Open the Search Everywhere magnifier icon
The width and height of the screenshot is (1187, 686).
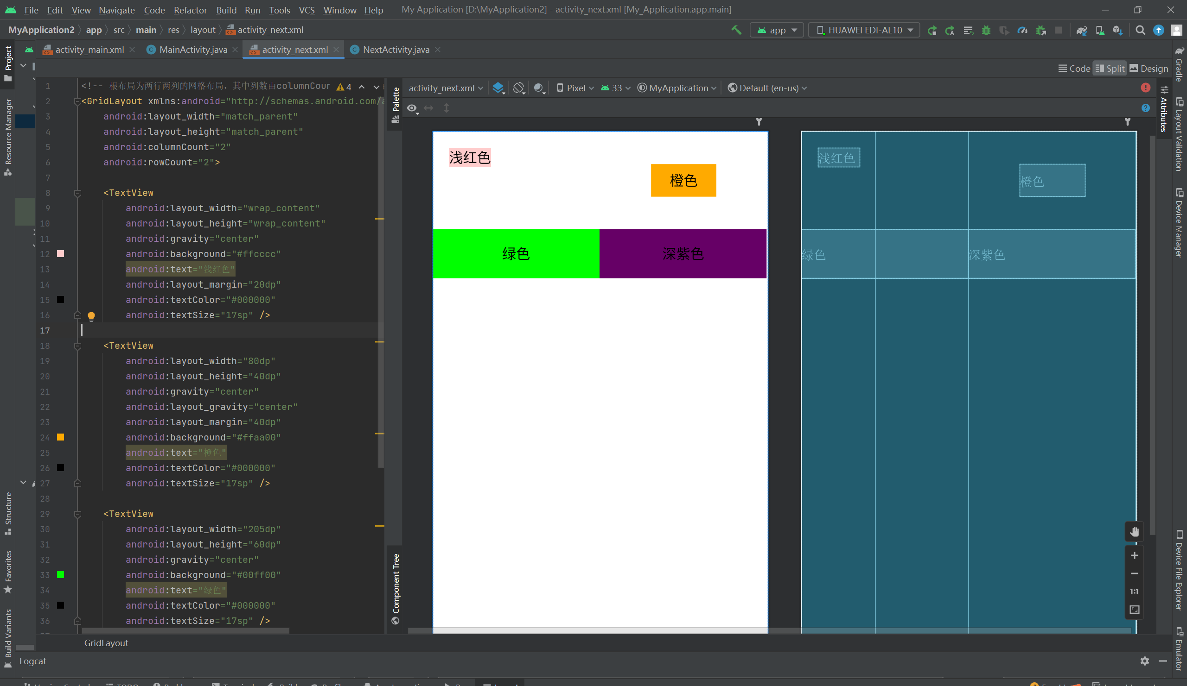point(1140,30)
